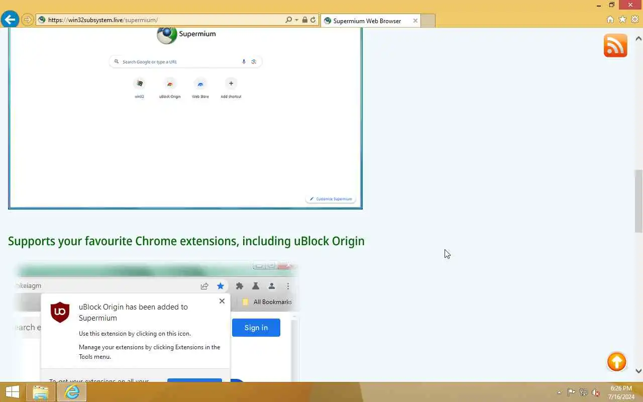Click the Internet Explorer taskbar icon
This screenshot has height=402, width=643.
[x=72, y=392]
